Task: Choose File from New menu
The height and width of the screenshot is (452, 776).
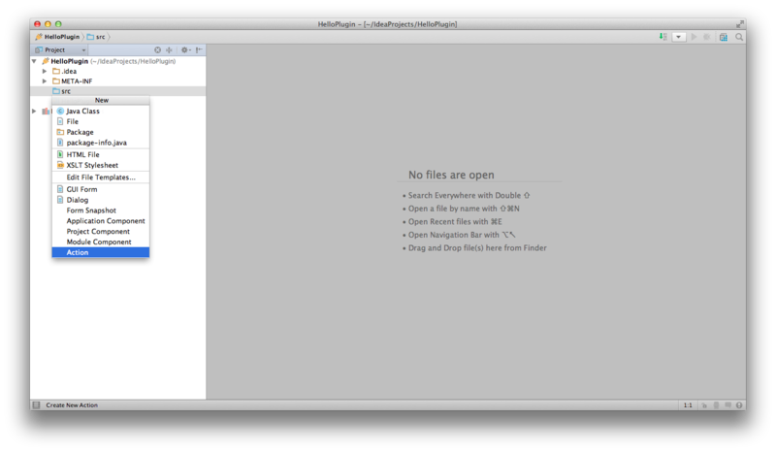Action: pos(101,121)
